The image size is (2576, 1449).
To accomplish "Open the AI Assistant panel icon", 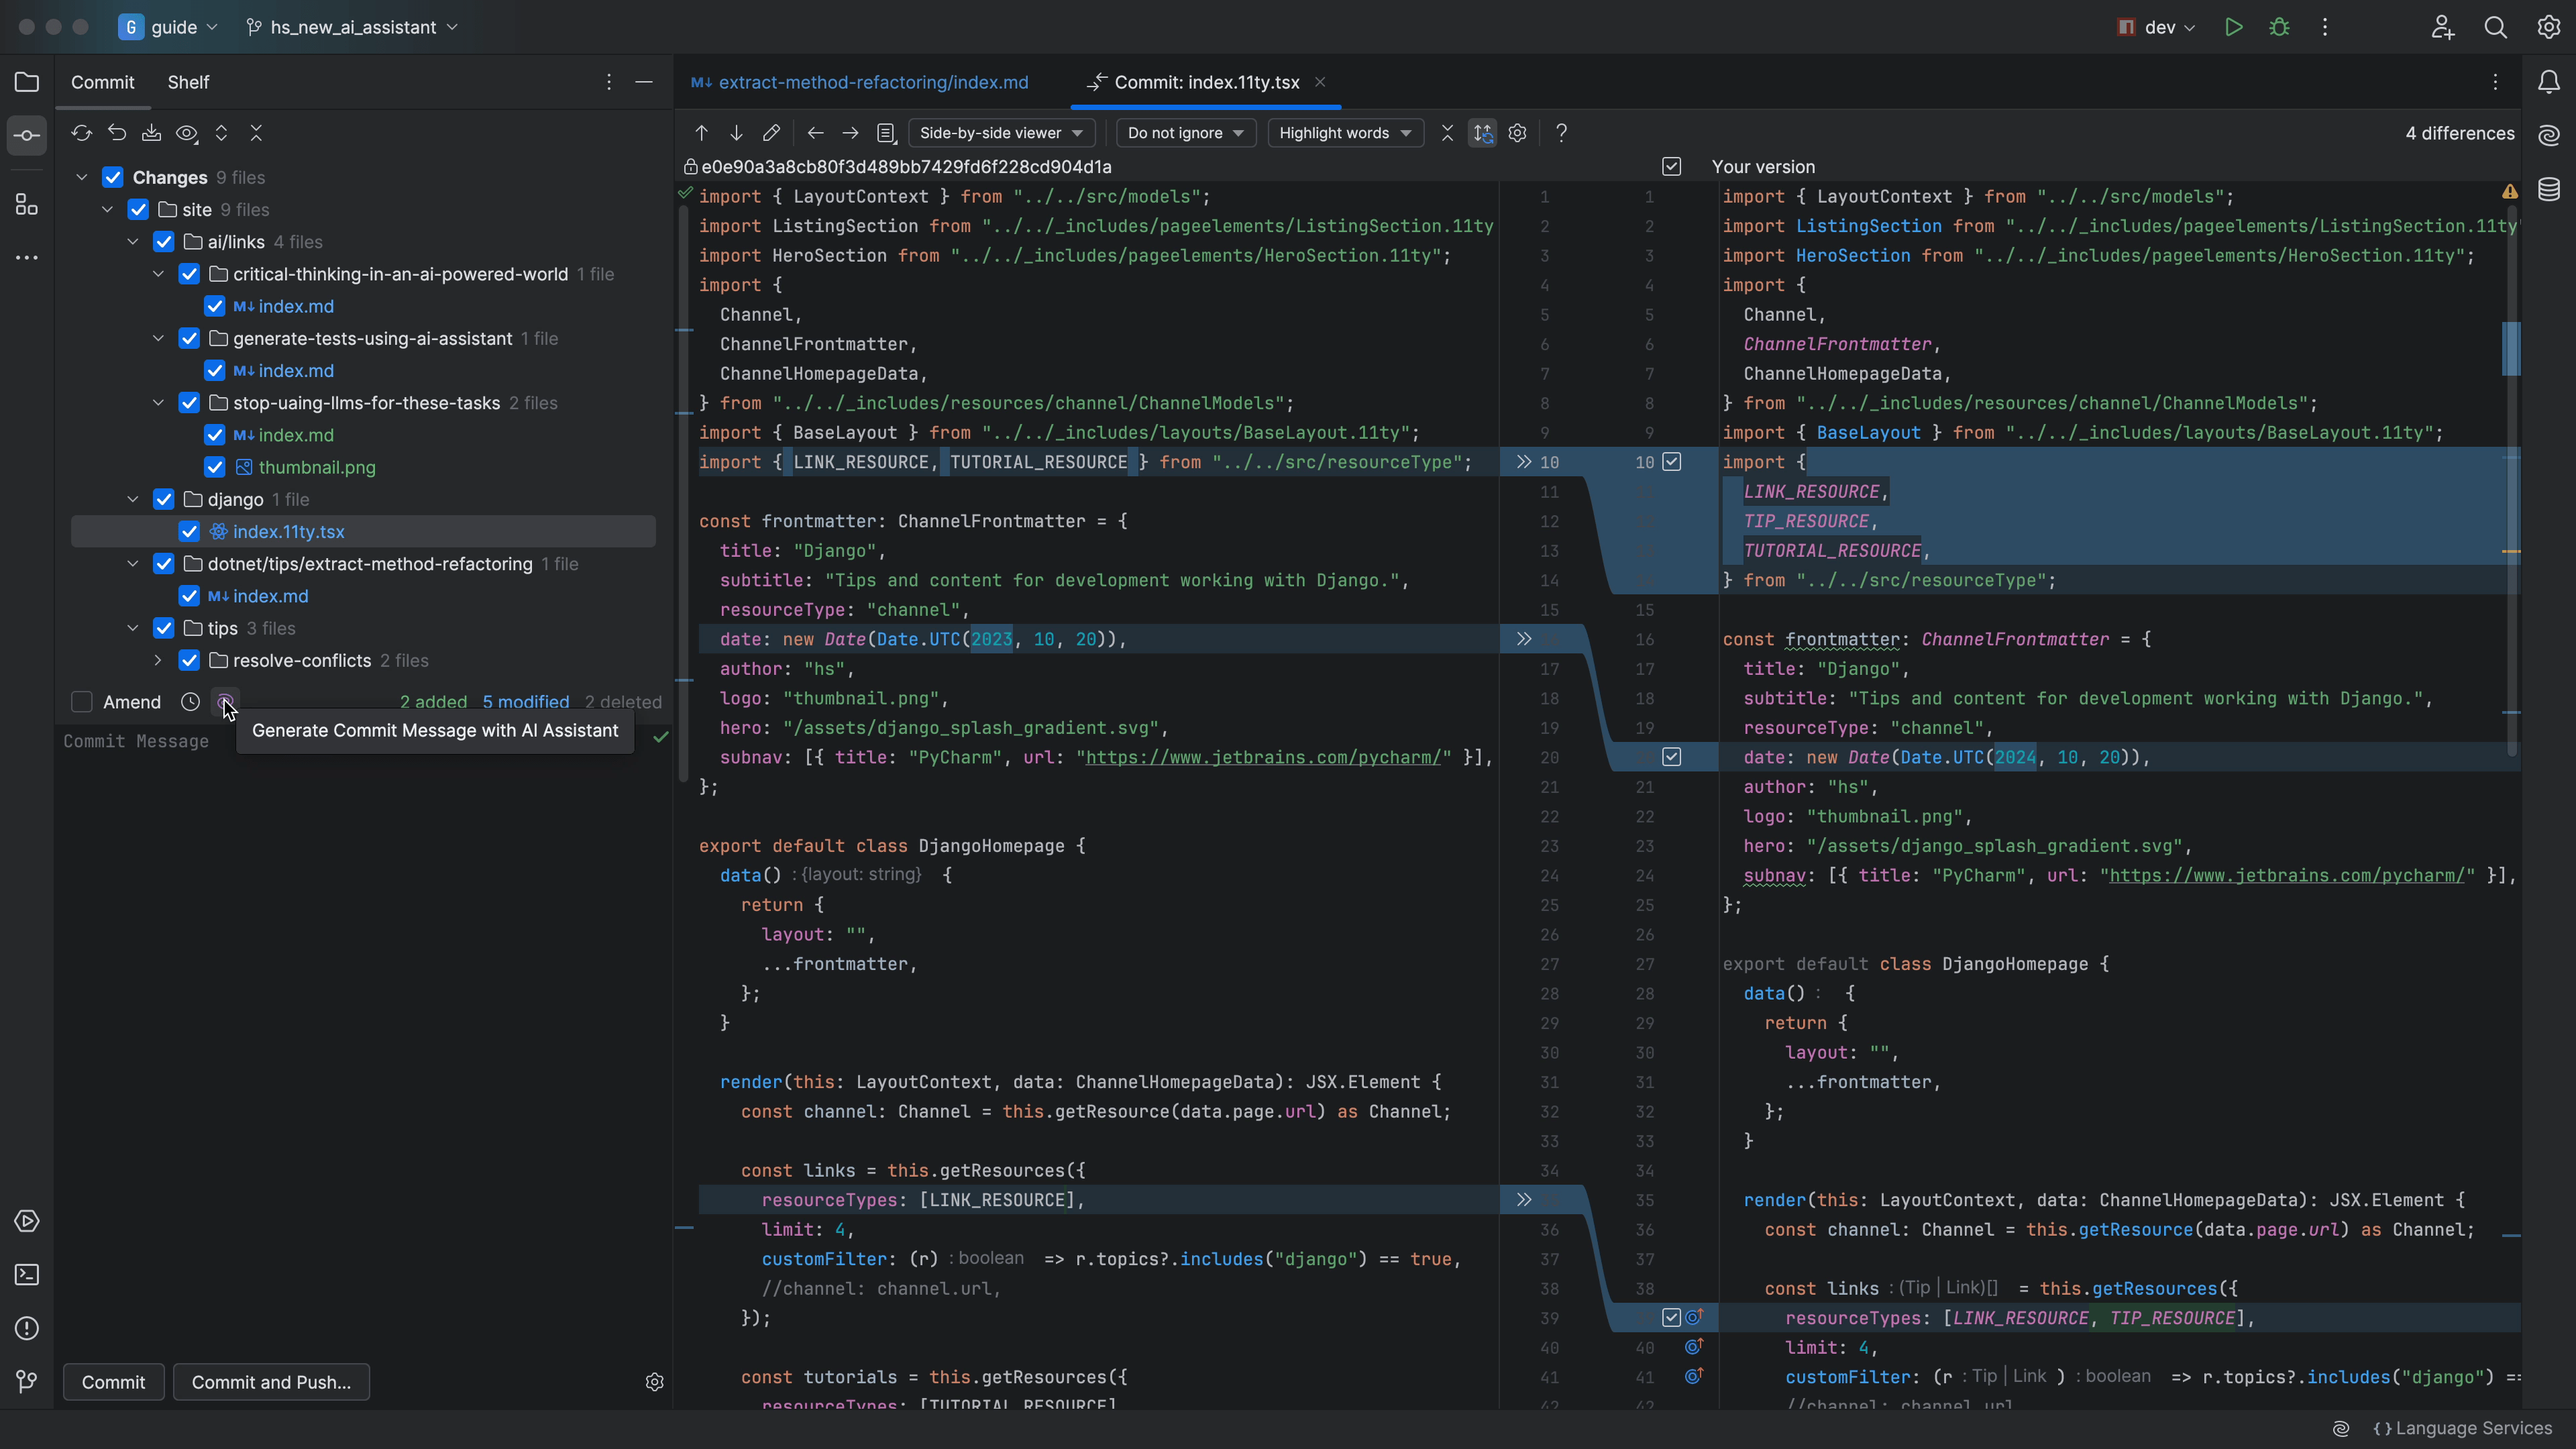I will 2548,135.
